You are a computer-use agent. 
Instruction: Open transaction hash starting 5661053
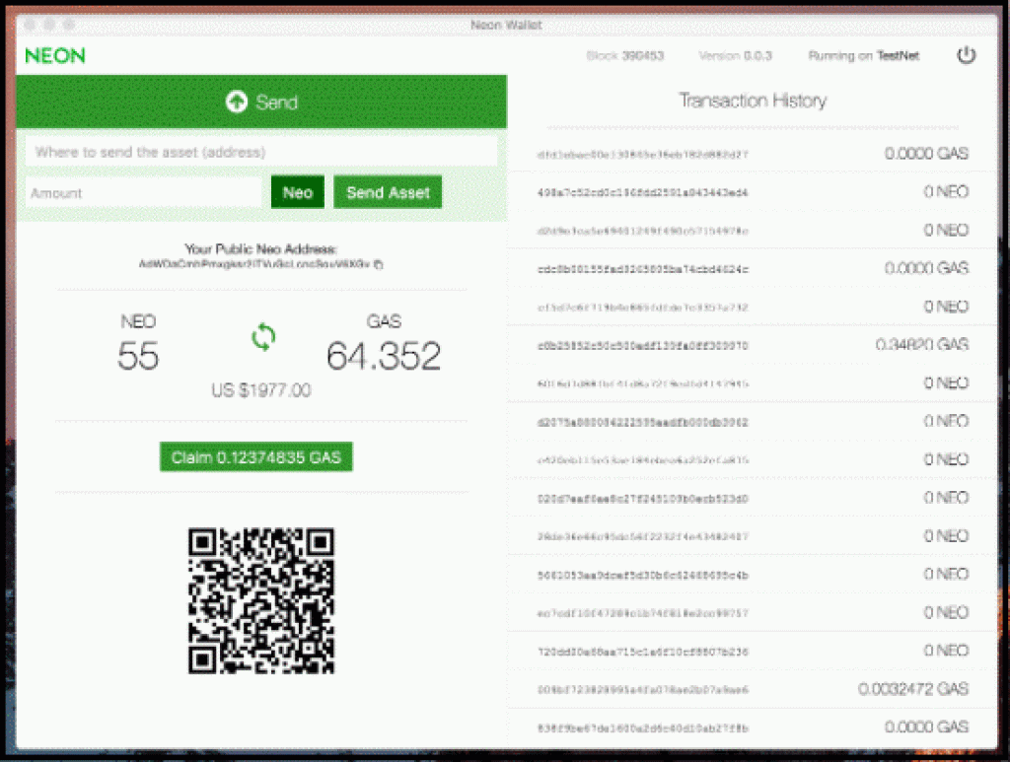pos(642,575)
